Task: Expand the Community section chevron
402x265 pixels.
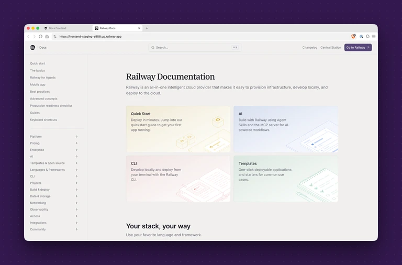Action: (76, 229)
